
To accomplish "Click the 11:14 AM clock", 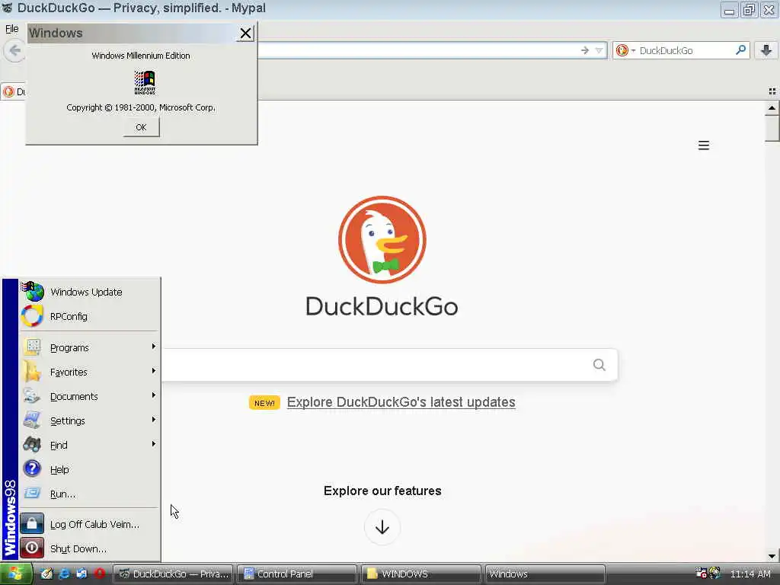I will point(750,574).
